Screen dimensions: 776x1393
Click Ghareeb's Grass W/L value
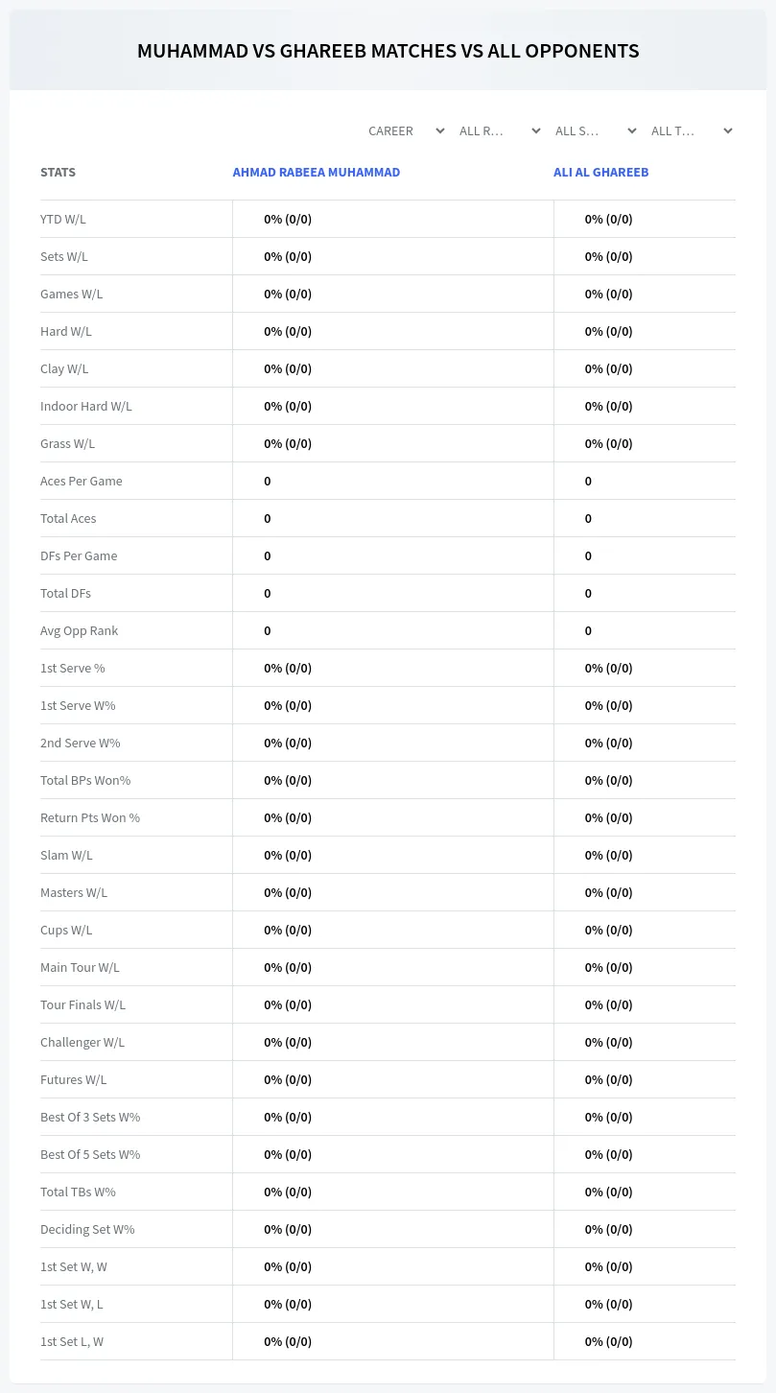point(609,443)
